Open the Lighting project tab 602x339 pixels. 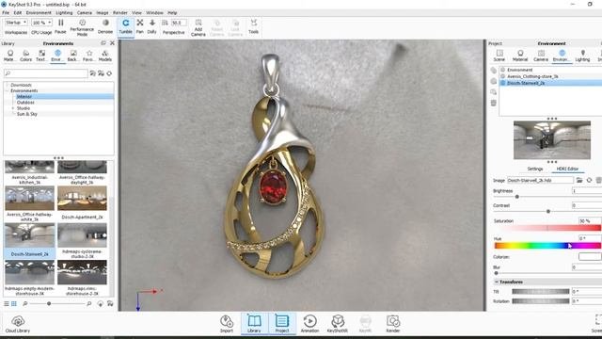pos(582,56)
